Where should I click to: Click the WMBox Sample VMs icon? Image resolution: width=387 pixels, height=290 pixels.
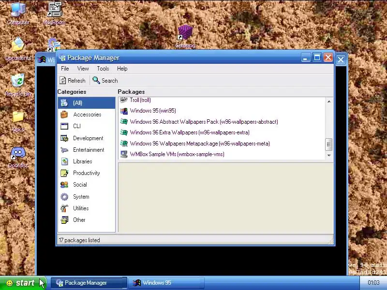click(124, 154)
